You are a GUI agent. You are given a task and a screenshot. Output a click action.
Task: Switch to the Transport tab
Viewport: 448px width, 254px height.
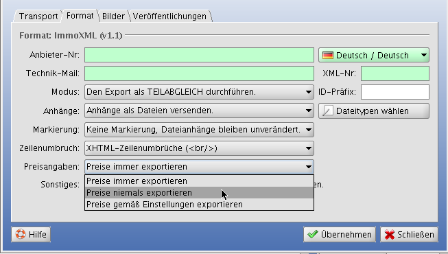tap(38, 16)
